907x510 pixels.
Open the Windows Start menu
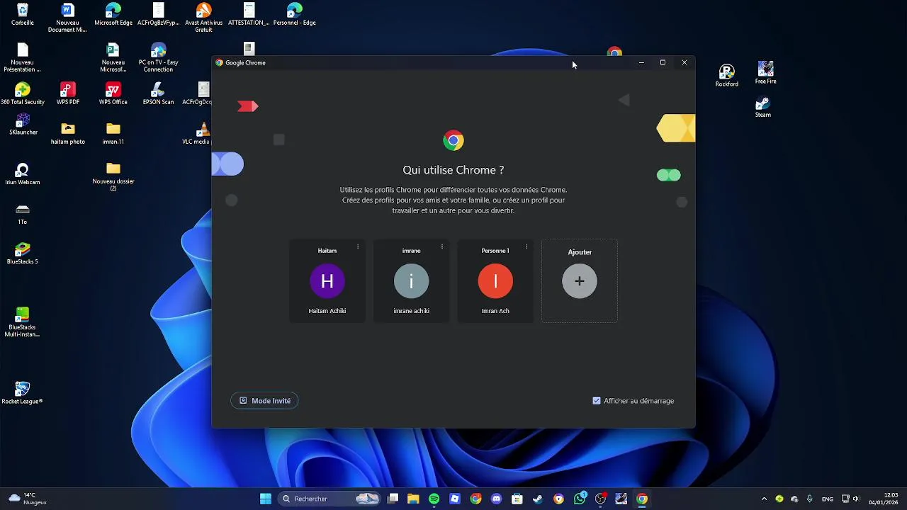266,499
